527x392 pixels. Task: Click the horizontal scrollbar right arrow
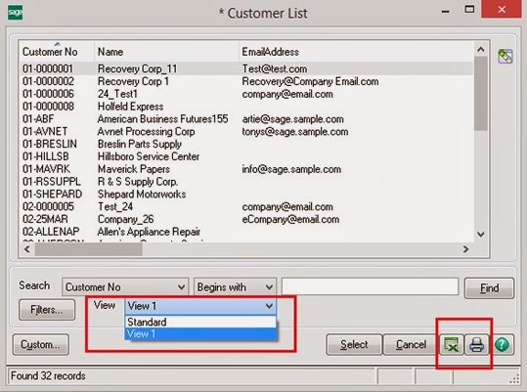[x=465, y=249]
